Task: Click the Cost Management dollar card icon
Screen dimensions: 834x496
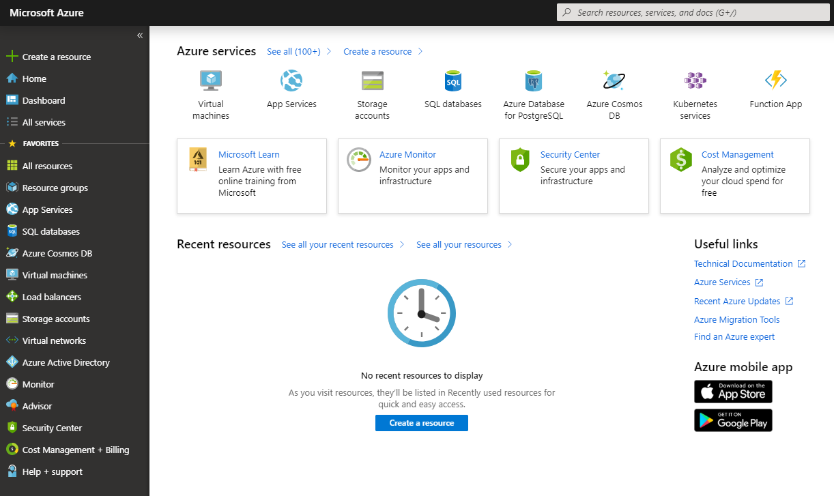Action: pyautogui.click(x=681, y=160)
